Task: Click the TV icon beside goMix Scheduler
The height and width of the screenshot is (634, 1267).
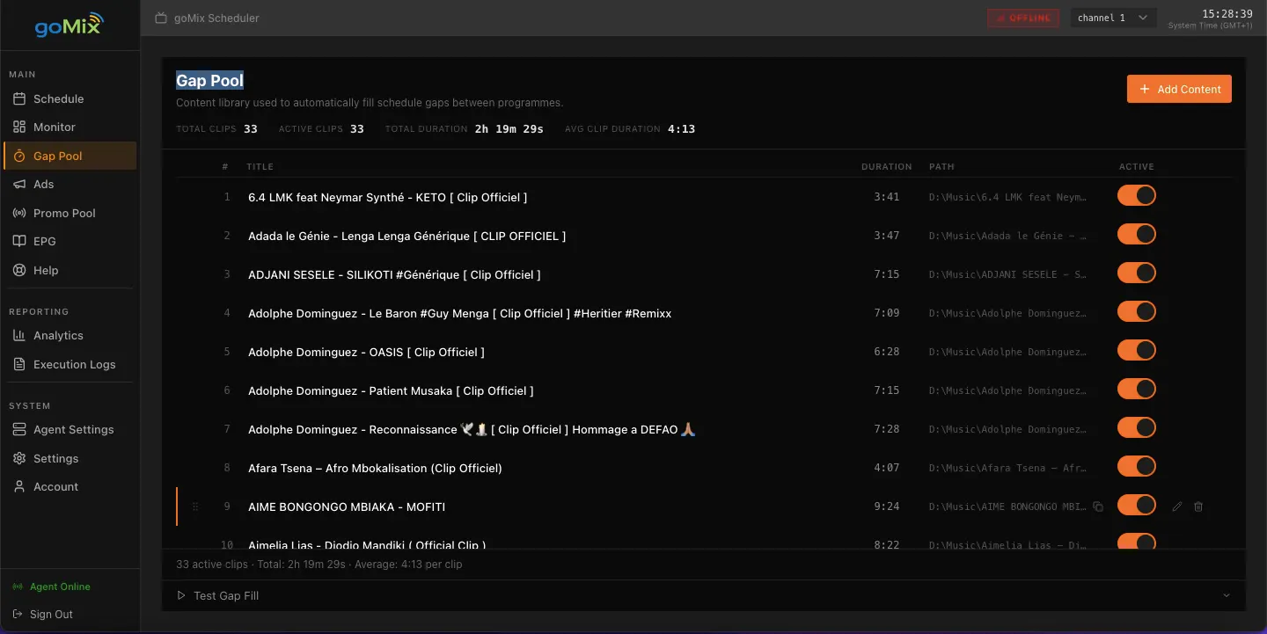Action: pos(160,18)
